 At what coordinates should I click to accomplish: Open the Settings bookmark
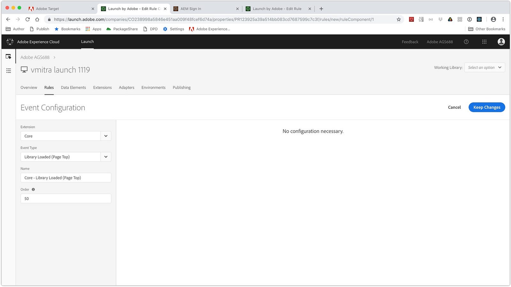[x=173, y=29]
